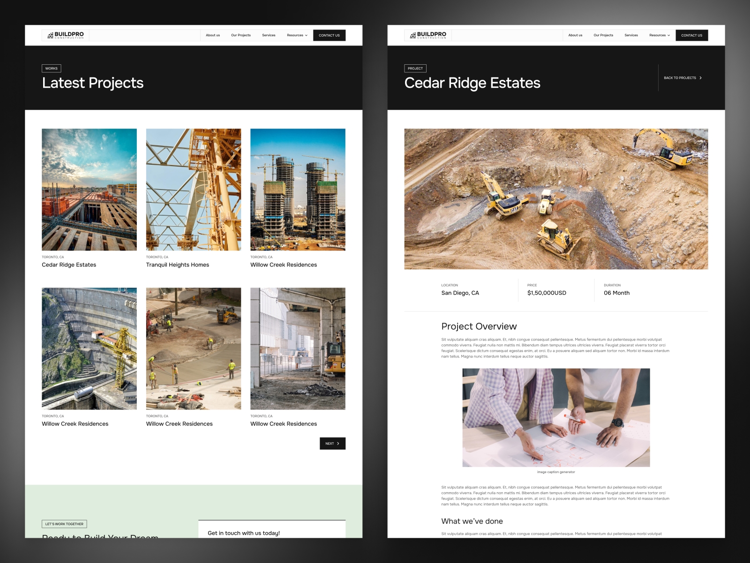This screenshot has width=750, height=563.
Task: Click the BUILDPRO logo on Cedar Ridge Estates page
Action: point(428,35)
